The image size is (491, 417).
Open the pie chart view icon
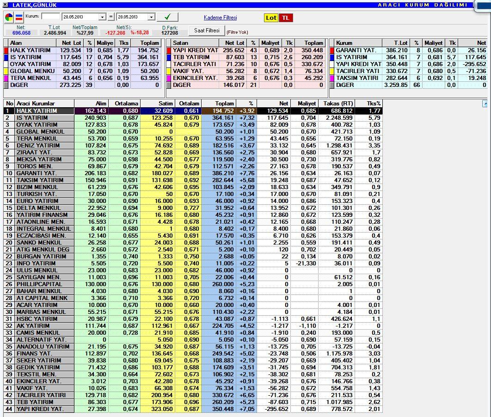[9, 18]
